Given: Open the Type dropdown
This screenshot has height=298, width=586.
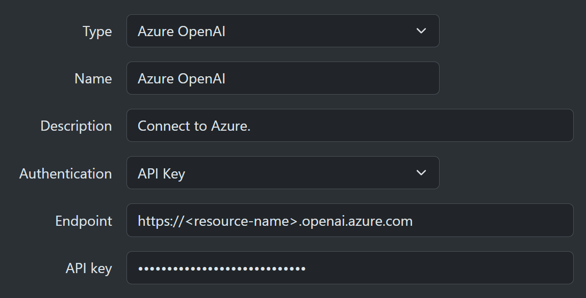Looking at the screenshot, I should click(283, 31).
